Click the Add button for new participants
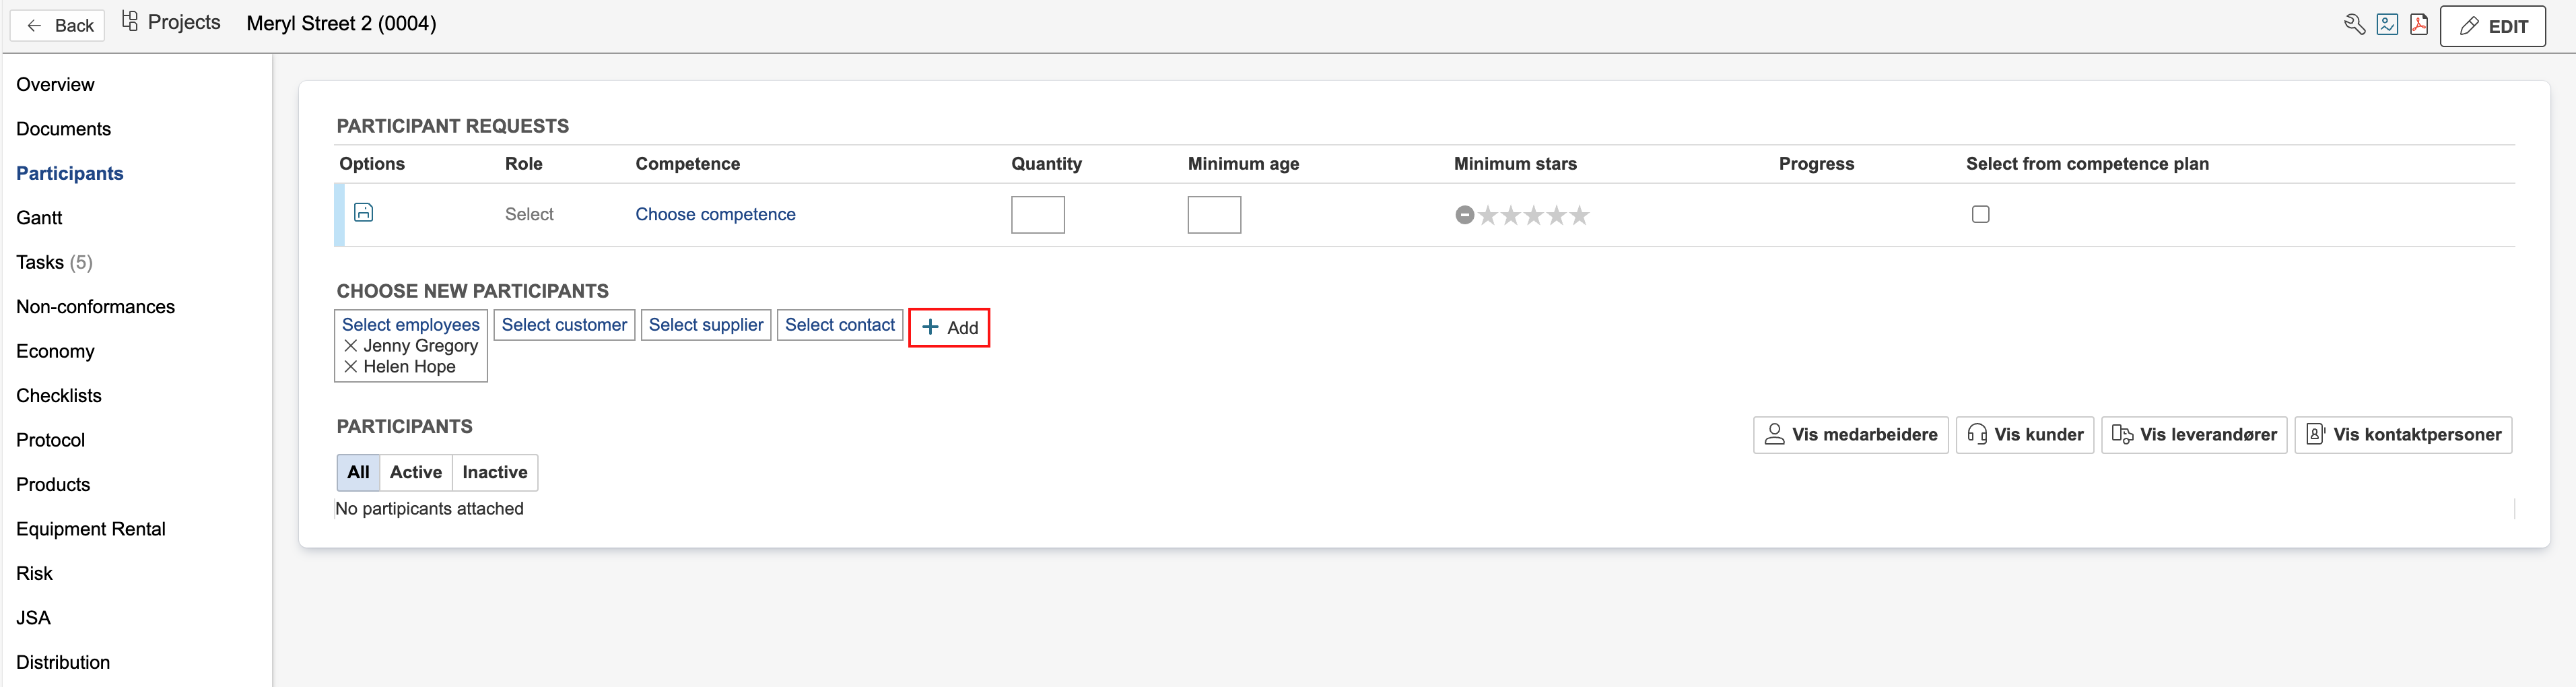This screenshot has width=2576, height=687. [x=948, y=328]
